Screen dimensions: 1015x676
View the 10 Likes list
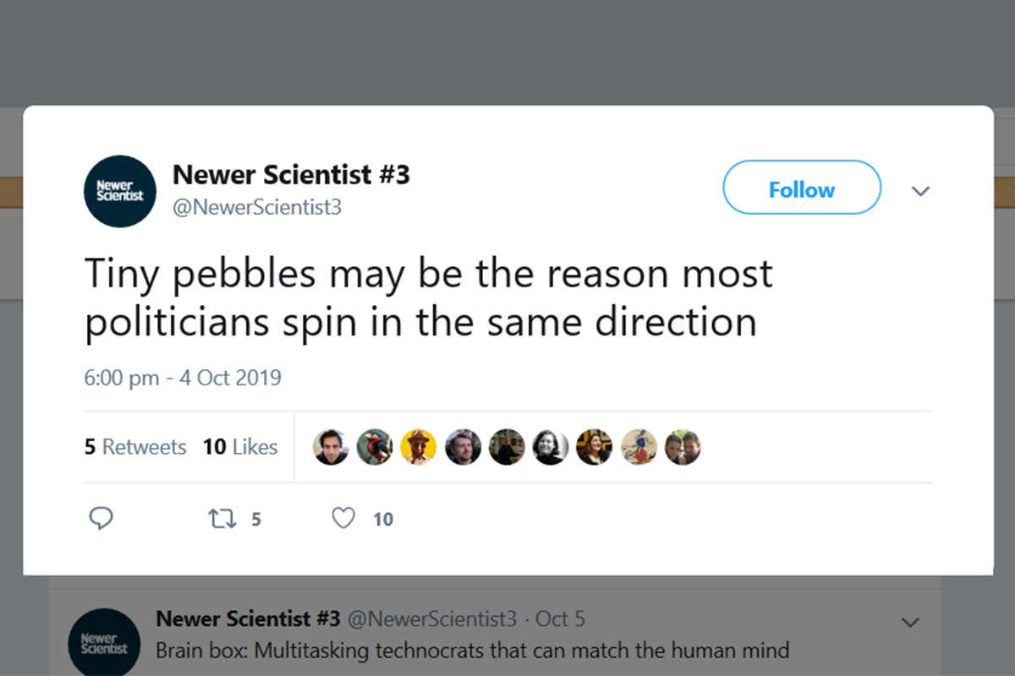[x=241, y=447]
